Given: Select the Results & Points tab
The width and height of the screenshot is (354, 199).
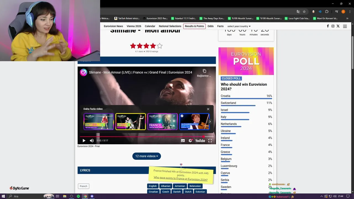Looking at the screenshot, I should point(194,26).
